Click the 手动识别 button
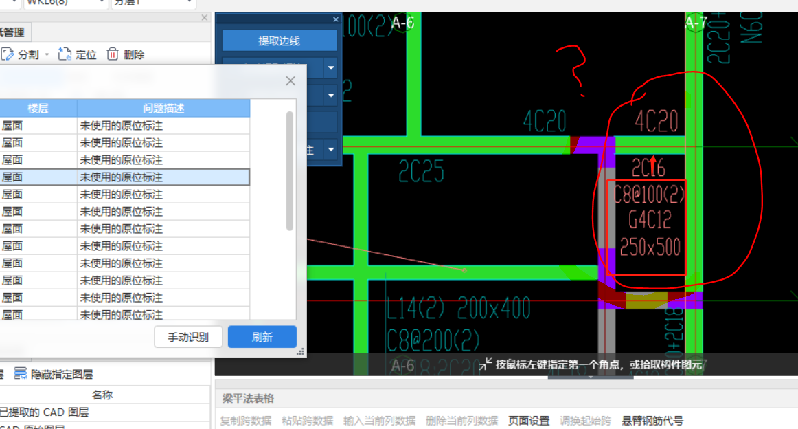 pyautogui.click(x=188, y=337)
